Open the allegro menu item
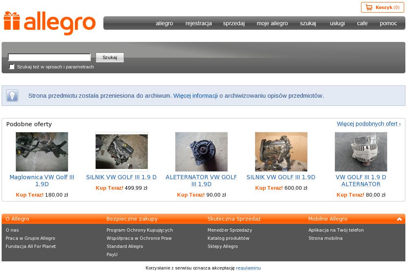Viewport: 407px width, 276px height. (x=164, y=23)
